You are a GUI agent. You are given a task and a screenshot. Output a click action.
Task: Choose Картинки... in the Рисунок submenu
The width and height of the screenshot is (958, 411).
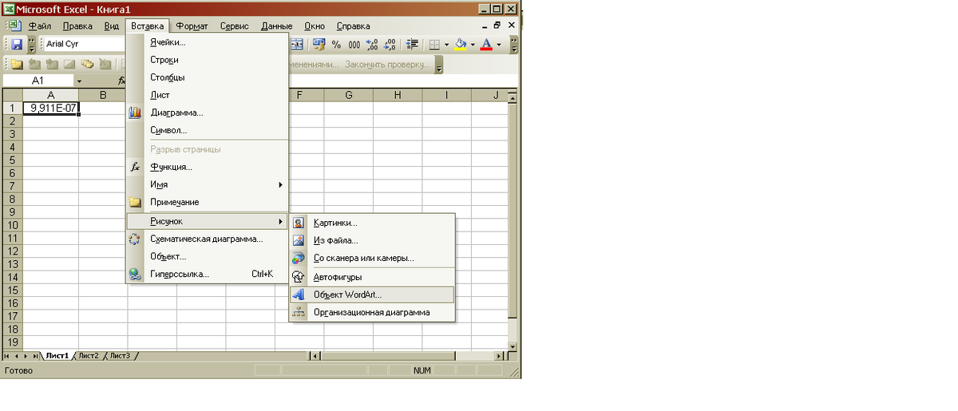[x=371, y=223]
